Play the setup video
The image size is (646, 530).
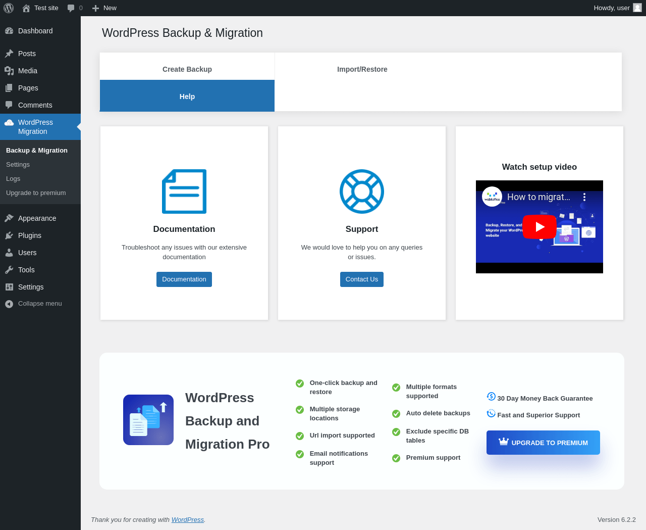(540, 227)
